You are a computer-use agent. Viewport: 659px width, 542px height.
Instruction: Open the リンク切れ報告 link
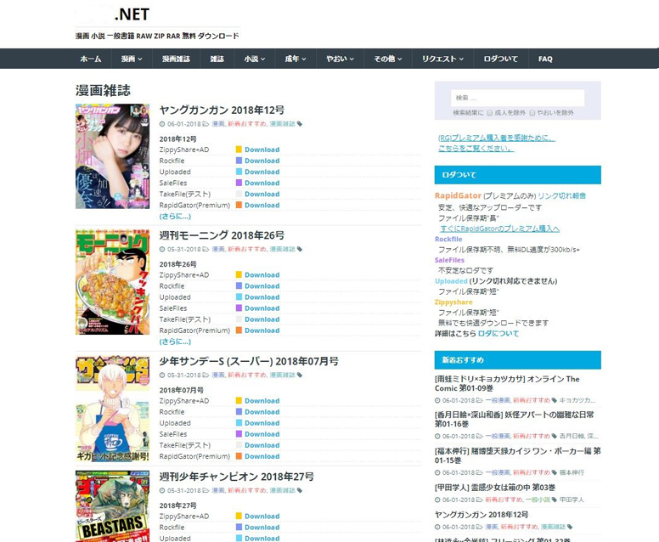pyautogui.click(x=562, y=195)
